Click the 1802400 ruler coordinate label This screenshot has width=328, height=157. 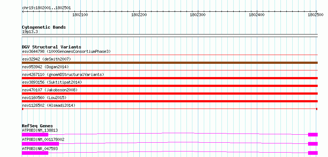(257, 15)
